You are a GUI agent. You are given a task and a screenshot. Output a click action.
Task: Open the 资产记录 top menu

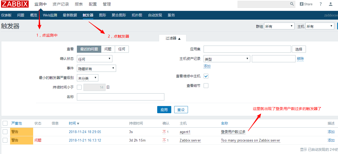click(x=61, y=4)
